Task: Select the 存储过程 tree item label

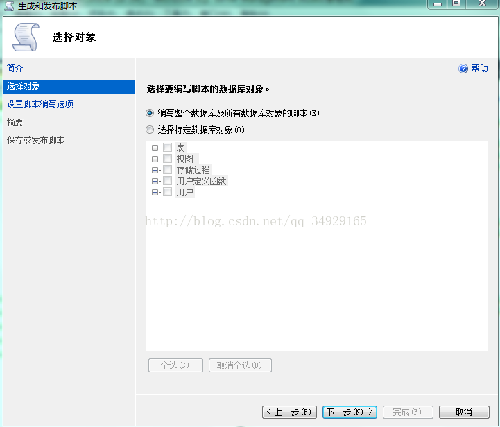Action: point(193,170)
